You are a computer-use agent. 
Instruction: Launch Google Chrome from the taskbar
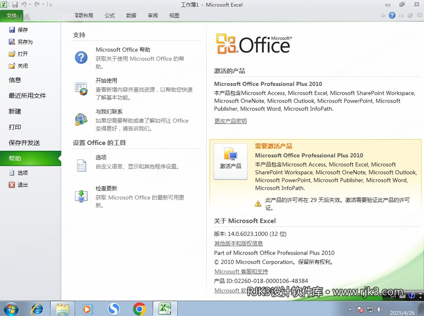(140, 309)
